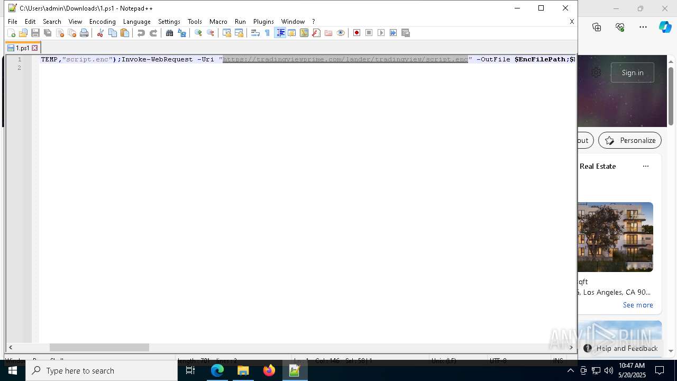Click the Print toolbar icon

(84, 33)
